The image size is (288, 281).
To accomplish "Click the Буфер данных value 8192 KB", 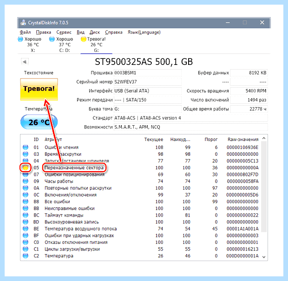I will click(249, 73).
